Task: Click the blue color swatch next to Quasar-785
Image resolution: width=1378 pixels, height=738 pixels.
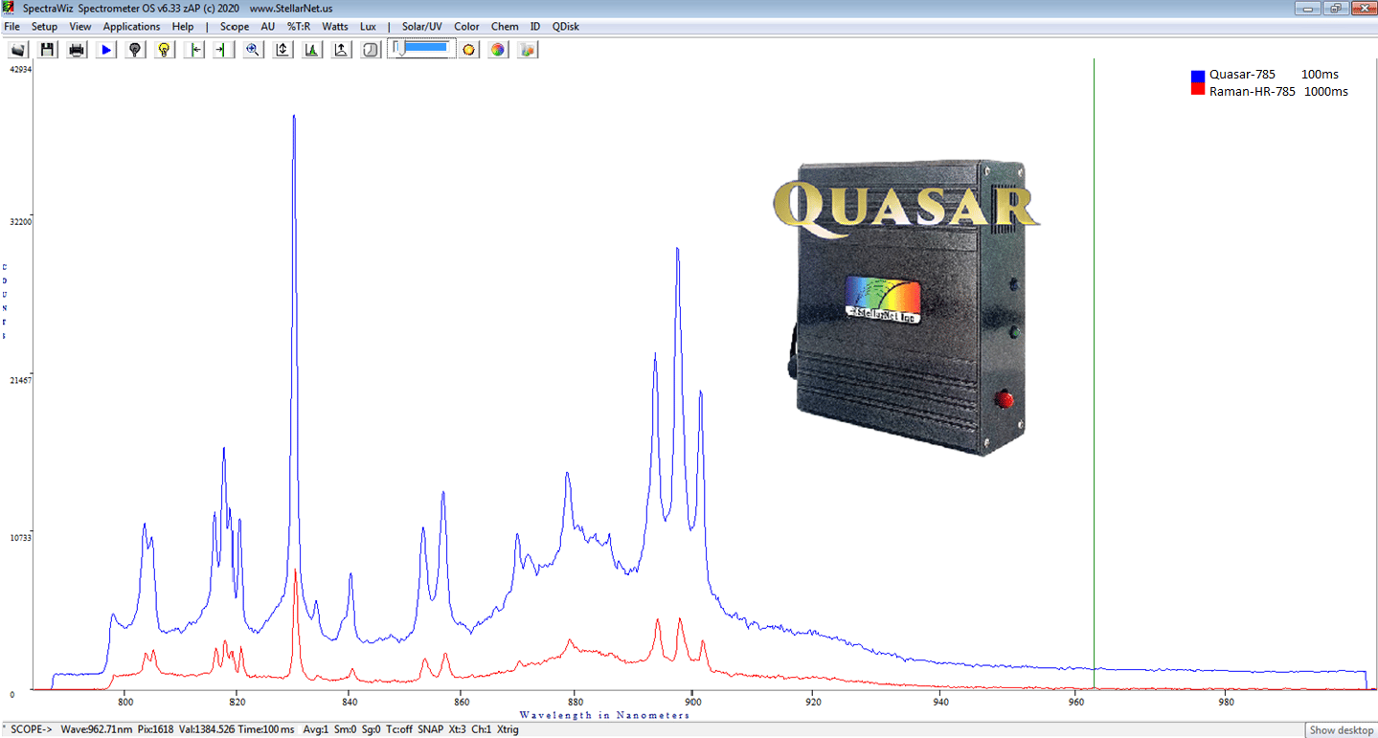Action: (x=1197, y=74)
